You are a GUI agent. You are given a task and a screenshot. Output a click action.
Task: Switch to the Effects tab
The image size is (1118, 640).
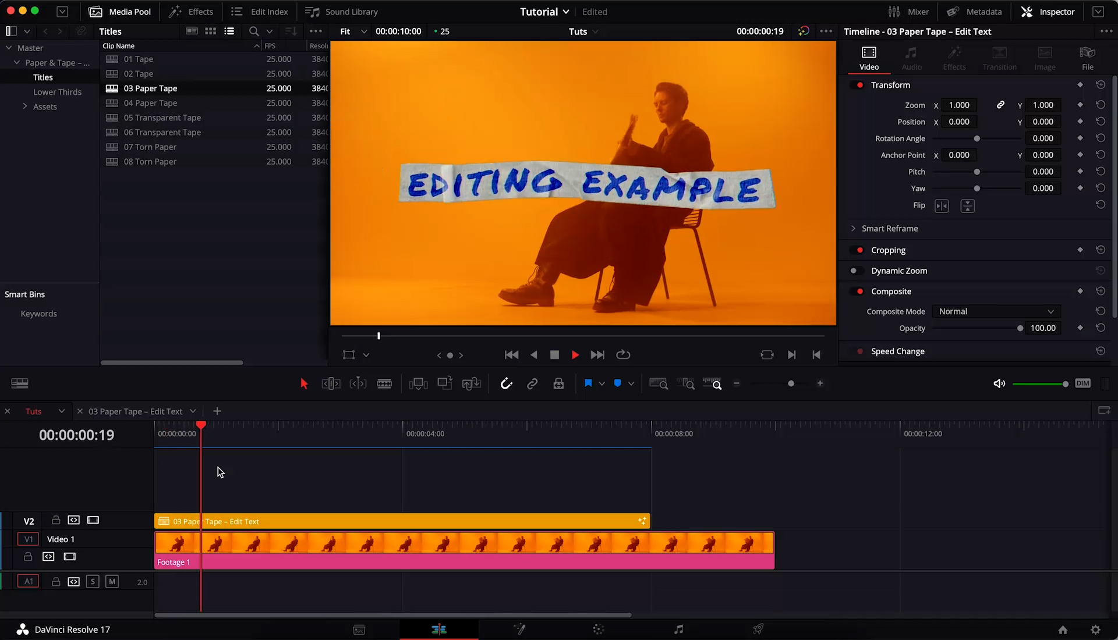click(x=954, y=58)
